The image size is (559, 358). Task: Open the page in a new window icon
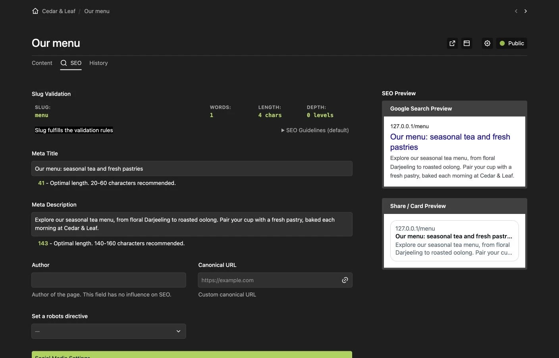click(x=452, y=43)
